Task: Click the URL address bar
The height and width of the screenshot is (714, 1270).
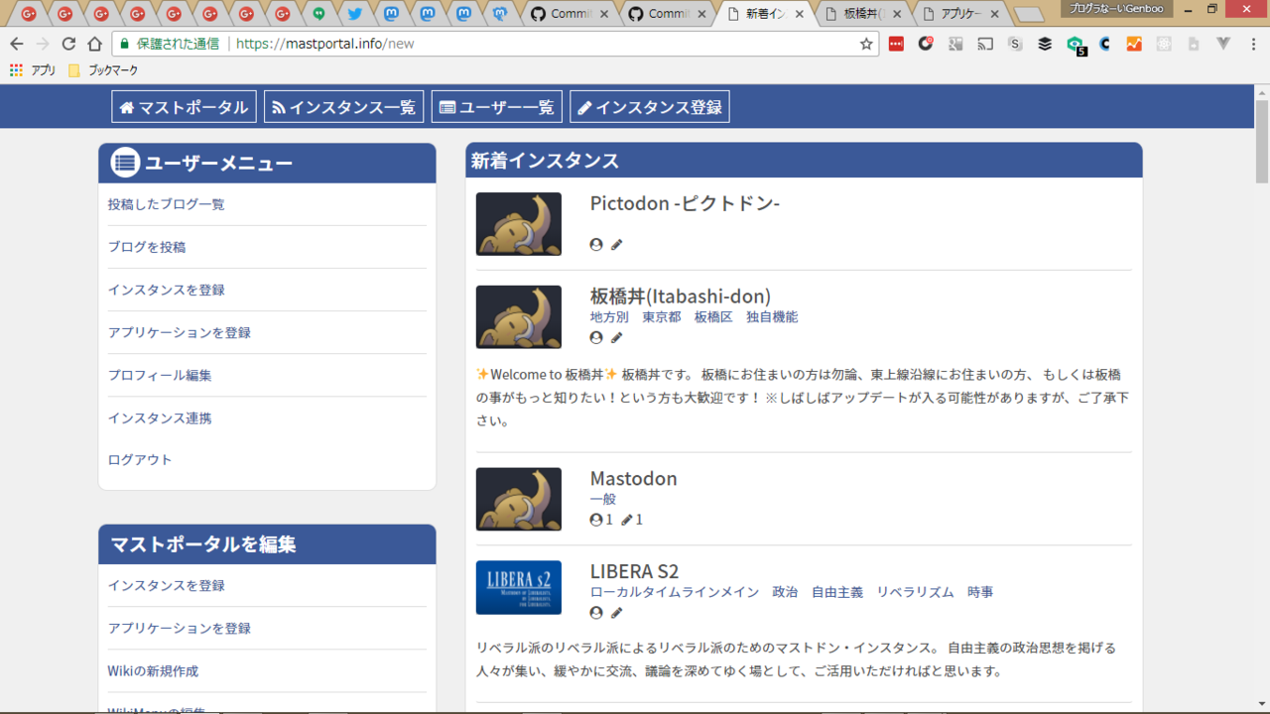Action: click(546, 44)
